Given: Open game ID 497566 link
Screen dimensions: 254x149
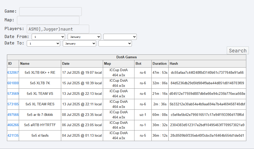Looking at the screenshot, I should 13,115.
